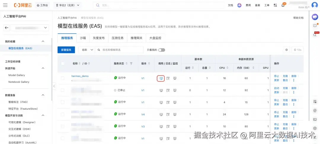Click the Alibaba Cloud logo
320x144 pixels.
23,5
